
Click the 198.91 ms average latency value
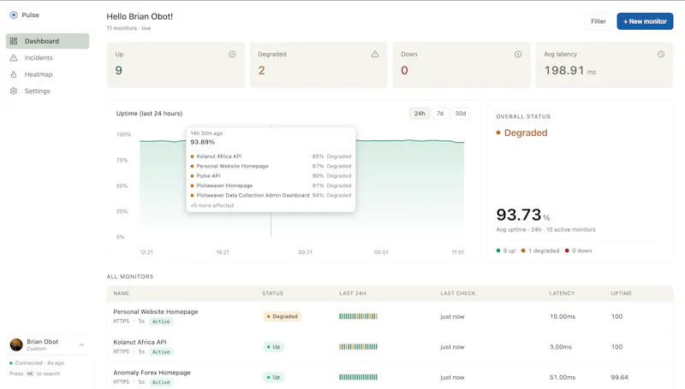569,70
